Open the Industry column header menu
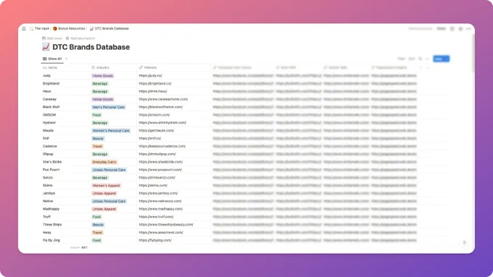493x277 pixels. (x=113, y=67)
